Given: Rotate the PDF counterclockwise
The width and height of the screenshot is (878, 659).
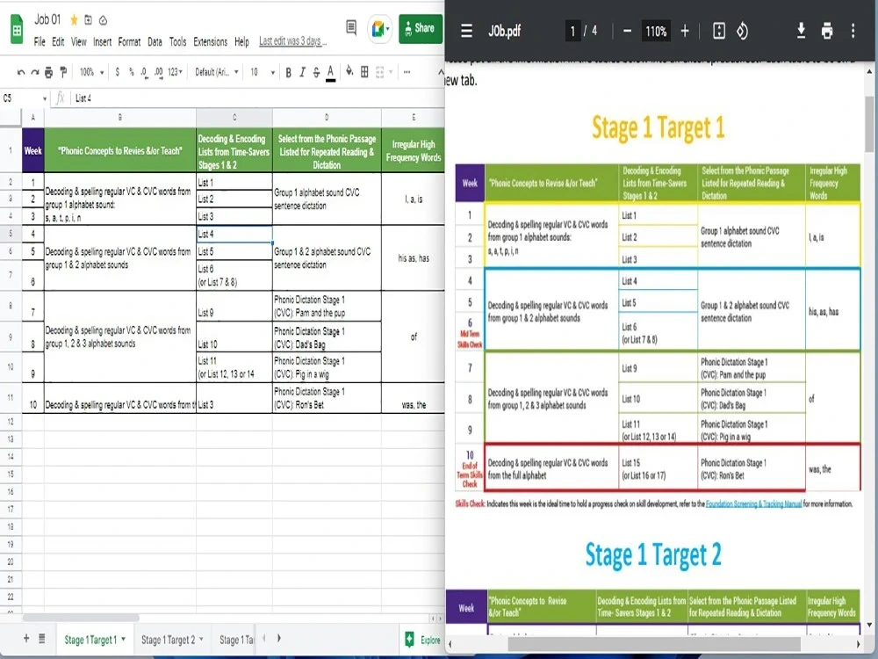Looking at the screenshot, I should [743, 31].
